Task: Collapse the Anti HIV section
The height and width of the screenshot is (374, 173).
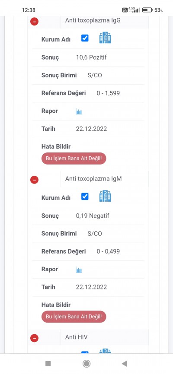Action: [x=35, y=338]
